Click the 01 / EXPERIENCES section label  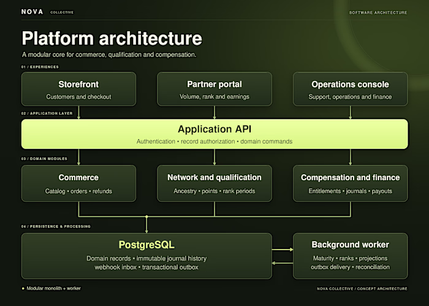pyautogui.click(x=40, y=67)
